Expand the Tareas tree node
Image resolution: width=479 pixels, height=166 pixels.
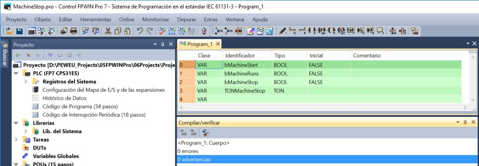pyautogui.click(x=16, y=140)
